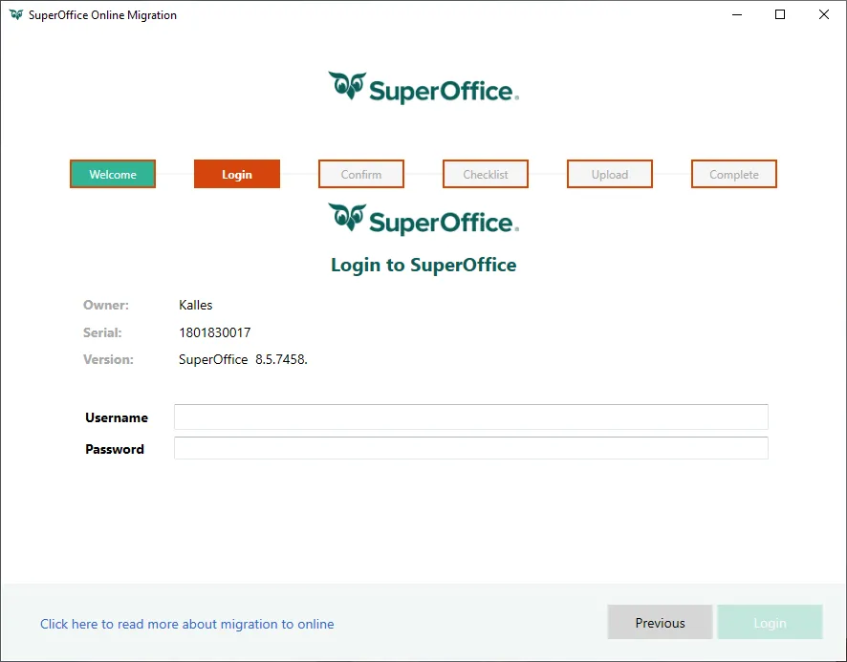Click the SuperOffice logo below the wizard steps
847x662 pixels.
click(423, 220)
